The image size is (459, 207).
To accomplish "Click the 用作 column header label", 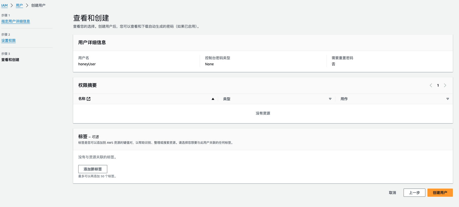I will pyautogui.click(x=344, y=99).
